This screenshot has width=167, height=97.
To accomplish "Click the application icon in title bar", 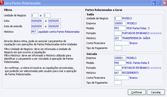I will coord(2,3).
